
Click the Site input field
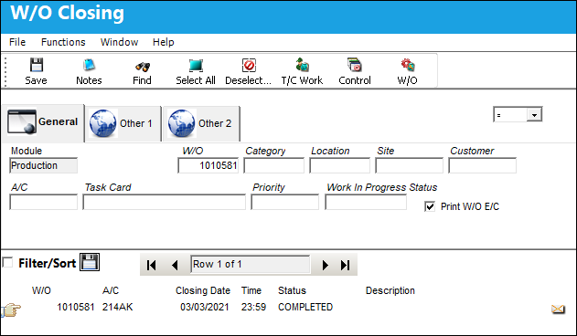click(409, 165)
